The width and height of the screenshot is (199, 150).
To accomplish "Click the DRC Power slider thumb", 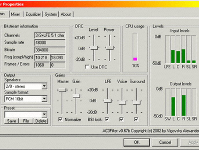I will 110,48.
